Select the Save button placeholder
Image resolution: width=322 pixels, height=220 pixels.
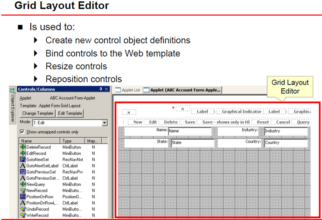pos(190,122)
